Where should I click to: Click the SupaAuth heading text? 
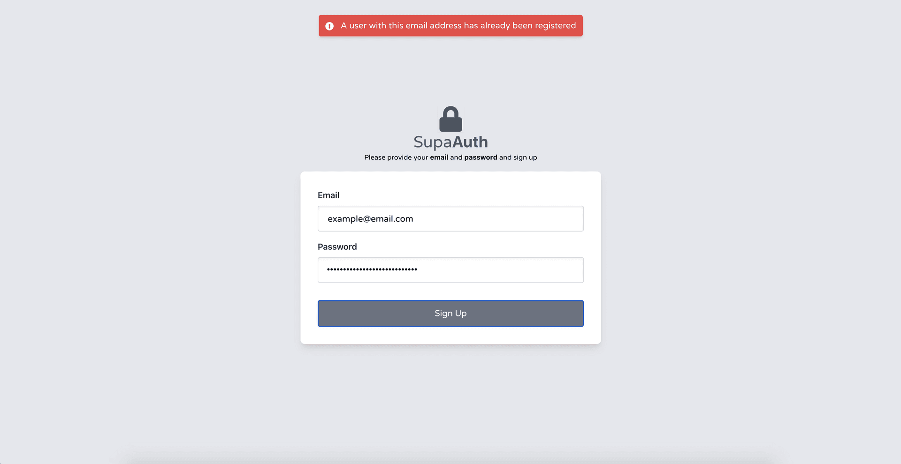click(x=450, y=142)
